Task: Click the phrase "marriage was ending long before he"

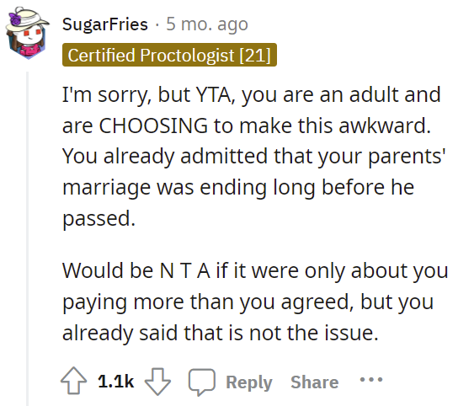Action: 238,187
